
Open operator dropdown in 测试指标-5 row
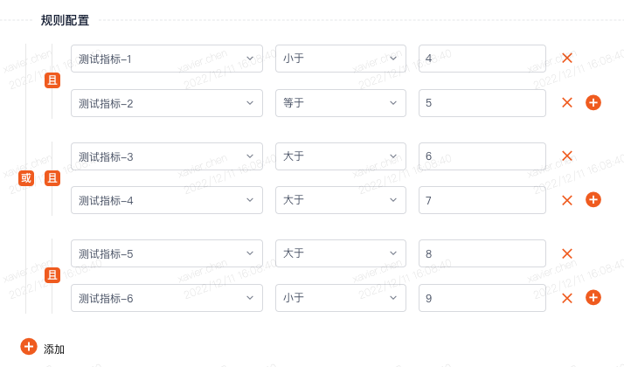click(341, 253)
